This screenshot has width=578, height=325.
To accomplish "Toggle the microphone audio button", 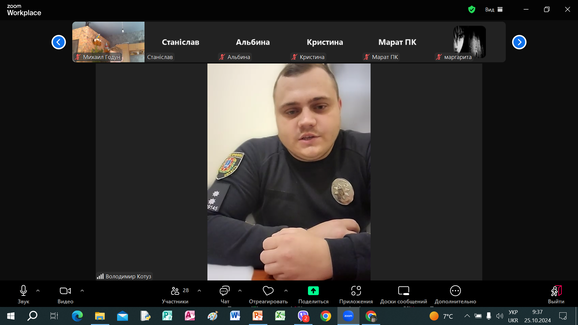I will (23, 291).
